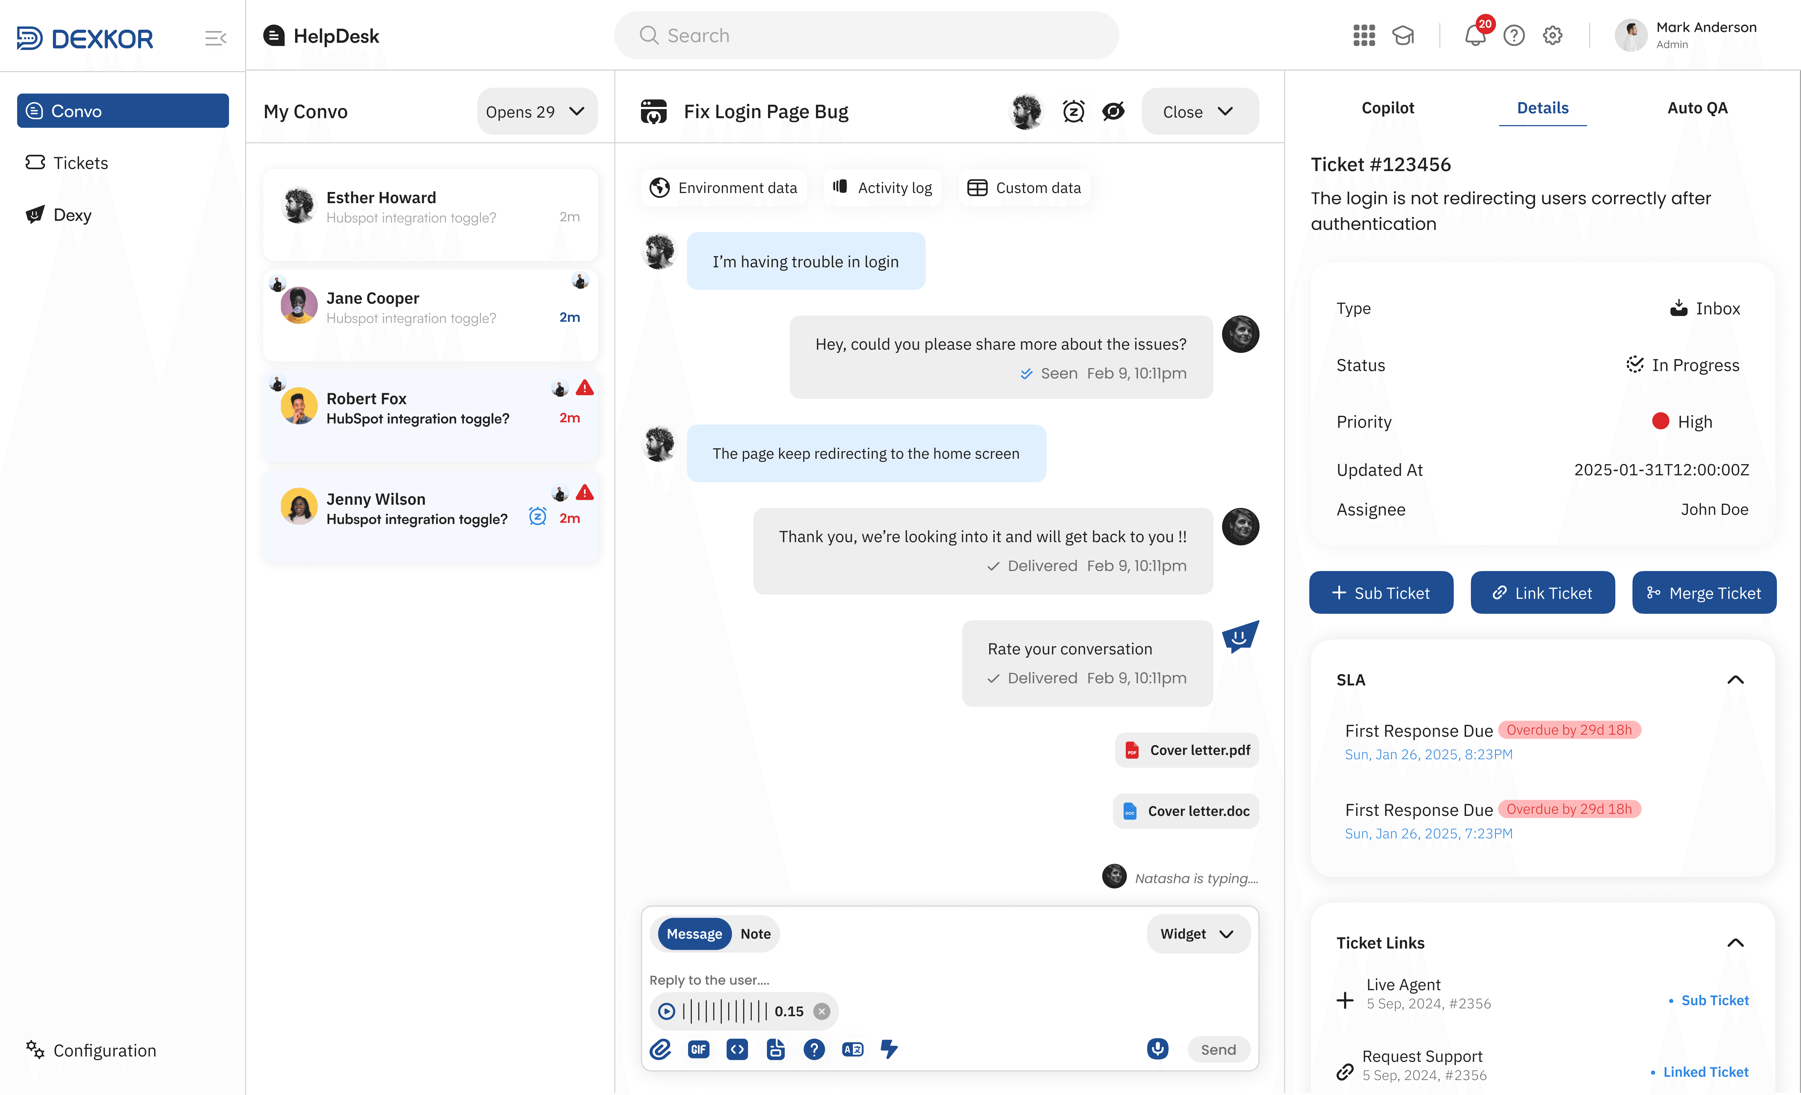1801x1095 pixels.
Task: Click the link icon beside Request Support
Action: (x=1345, y=1072)
